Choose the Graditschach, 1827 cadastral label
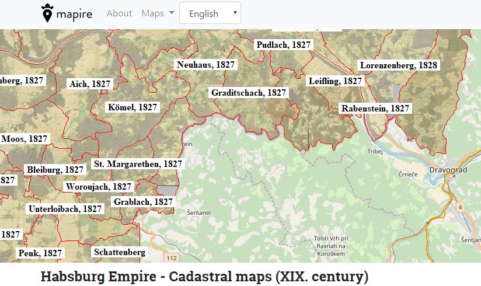This screenshot has width=481, height=286. 249,92
